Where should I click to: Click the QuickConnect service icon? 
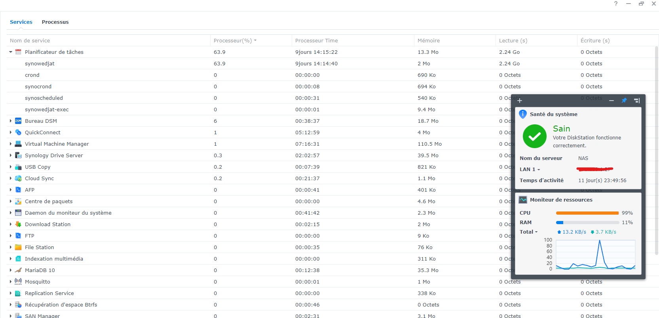(18, 132)
